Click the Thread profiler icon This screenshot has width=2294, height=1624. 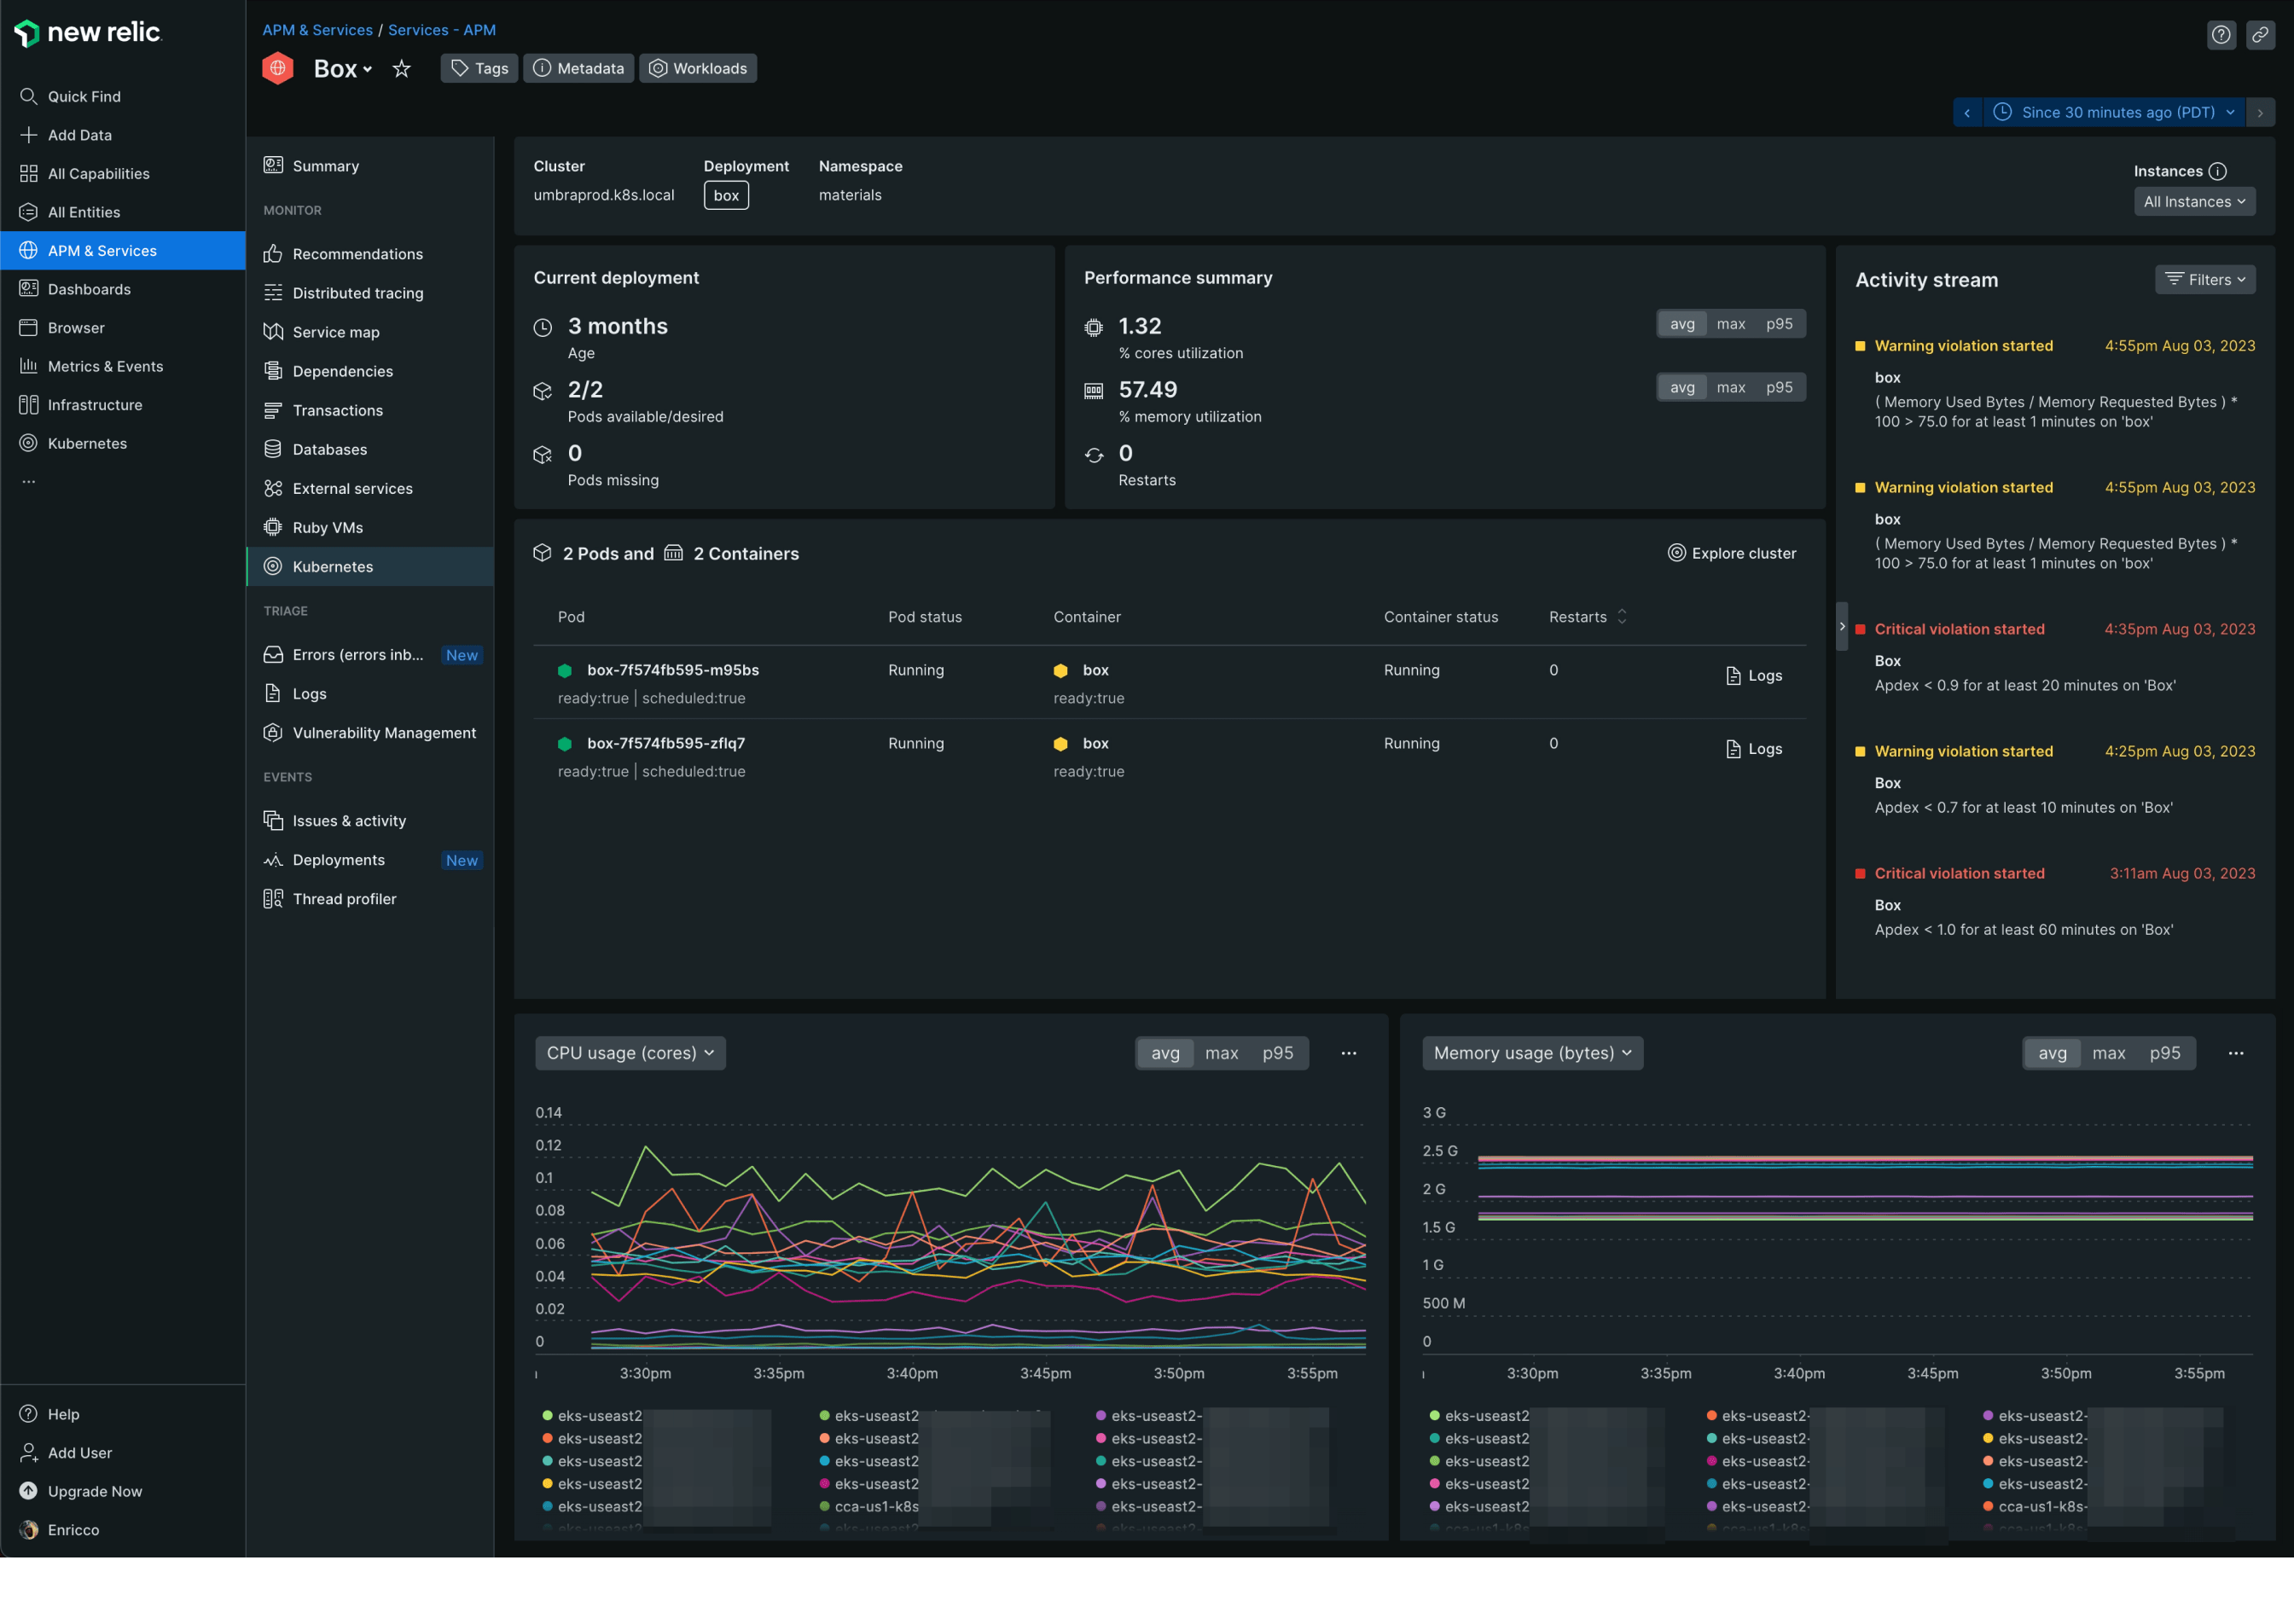(272, 898)
